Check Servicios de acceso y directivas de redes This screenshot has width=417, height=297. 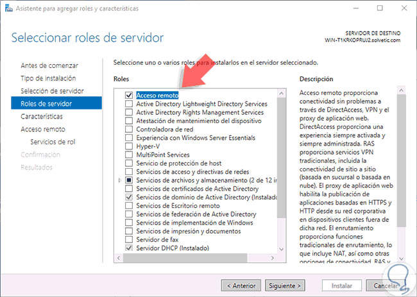[129, 172]
